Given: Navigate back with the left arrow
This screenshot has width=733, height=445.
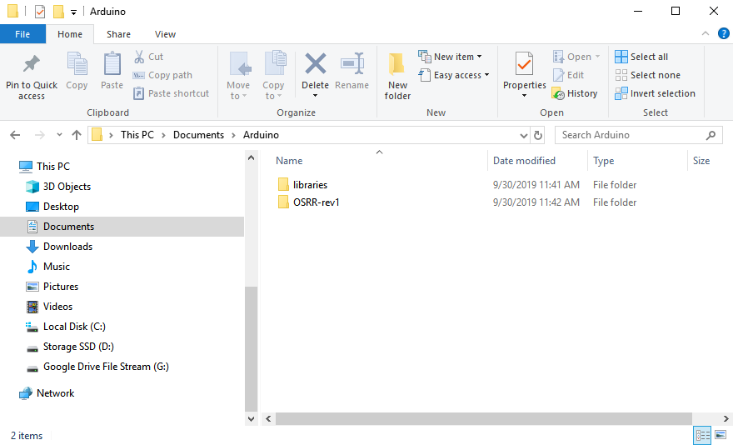Looking at the screenshot, I should 15,135.
